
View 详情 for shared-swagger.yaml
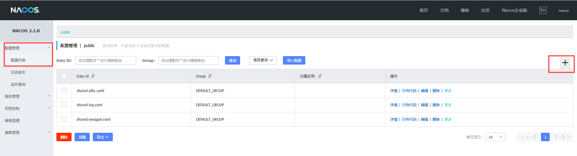point(394,119)
